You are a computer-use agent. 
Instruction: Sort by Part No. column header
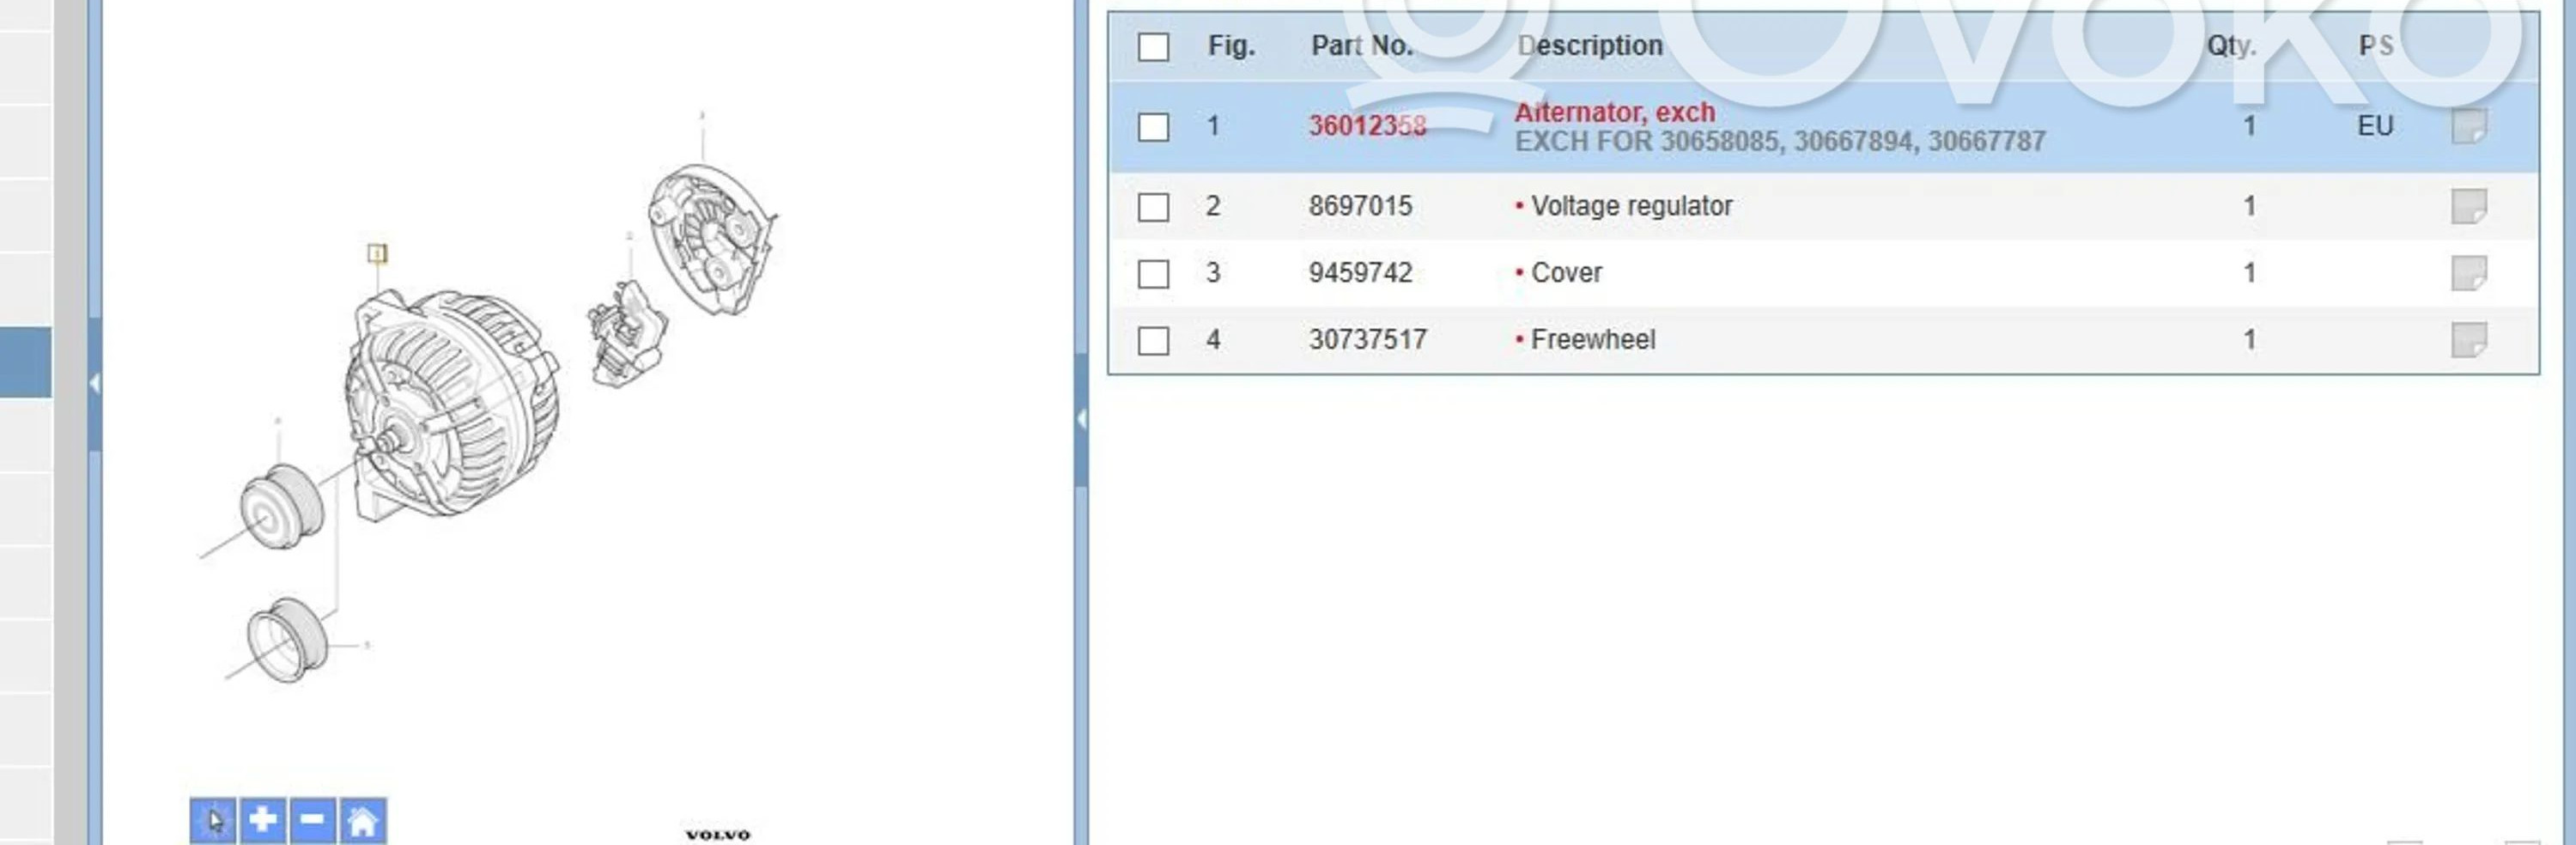tap(1361, 46)
